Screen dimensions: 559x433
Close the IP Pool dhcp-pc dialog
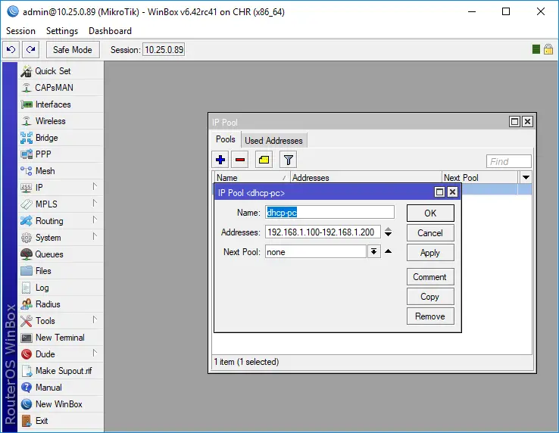pyautogui.click(x=452, y=192)
